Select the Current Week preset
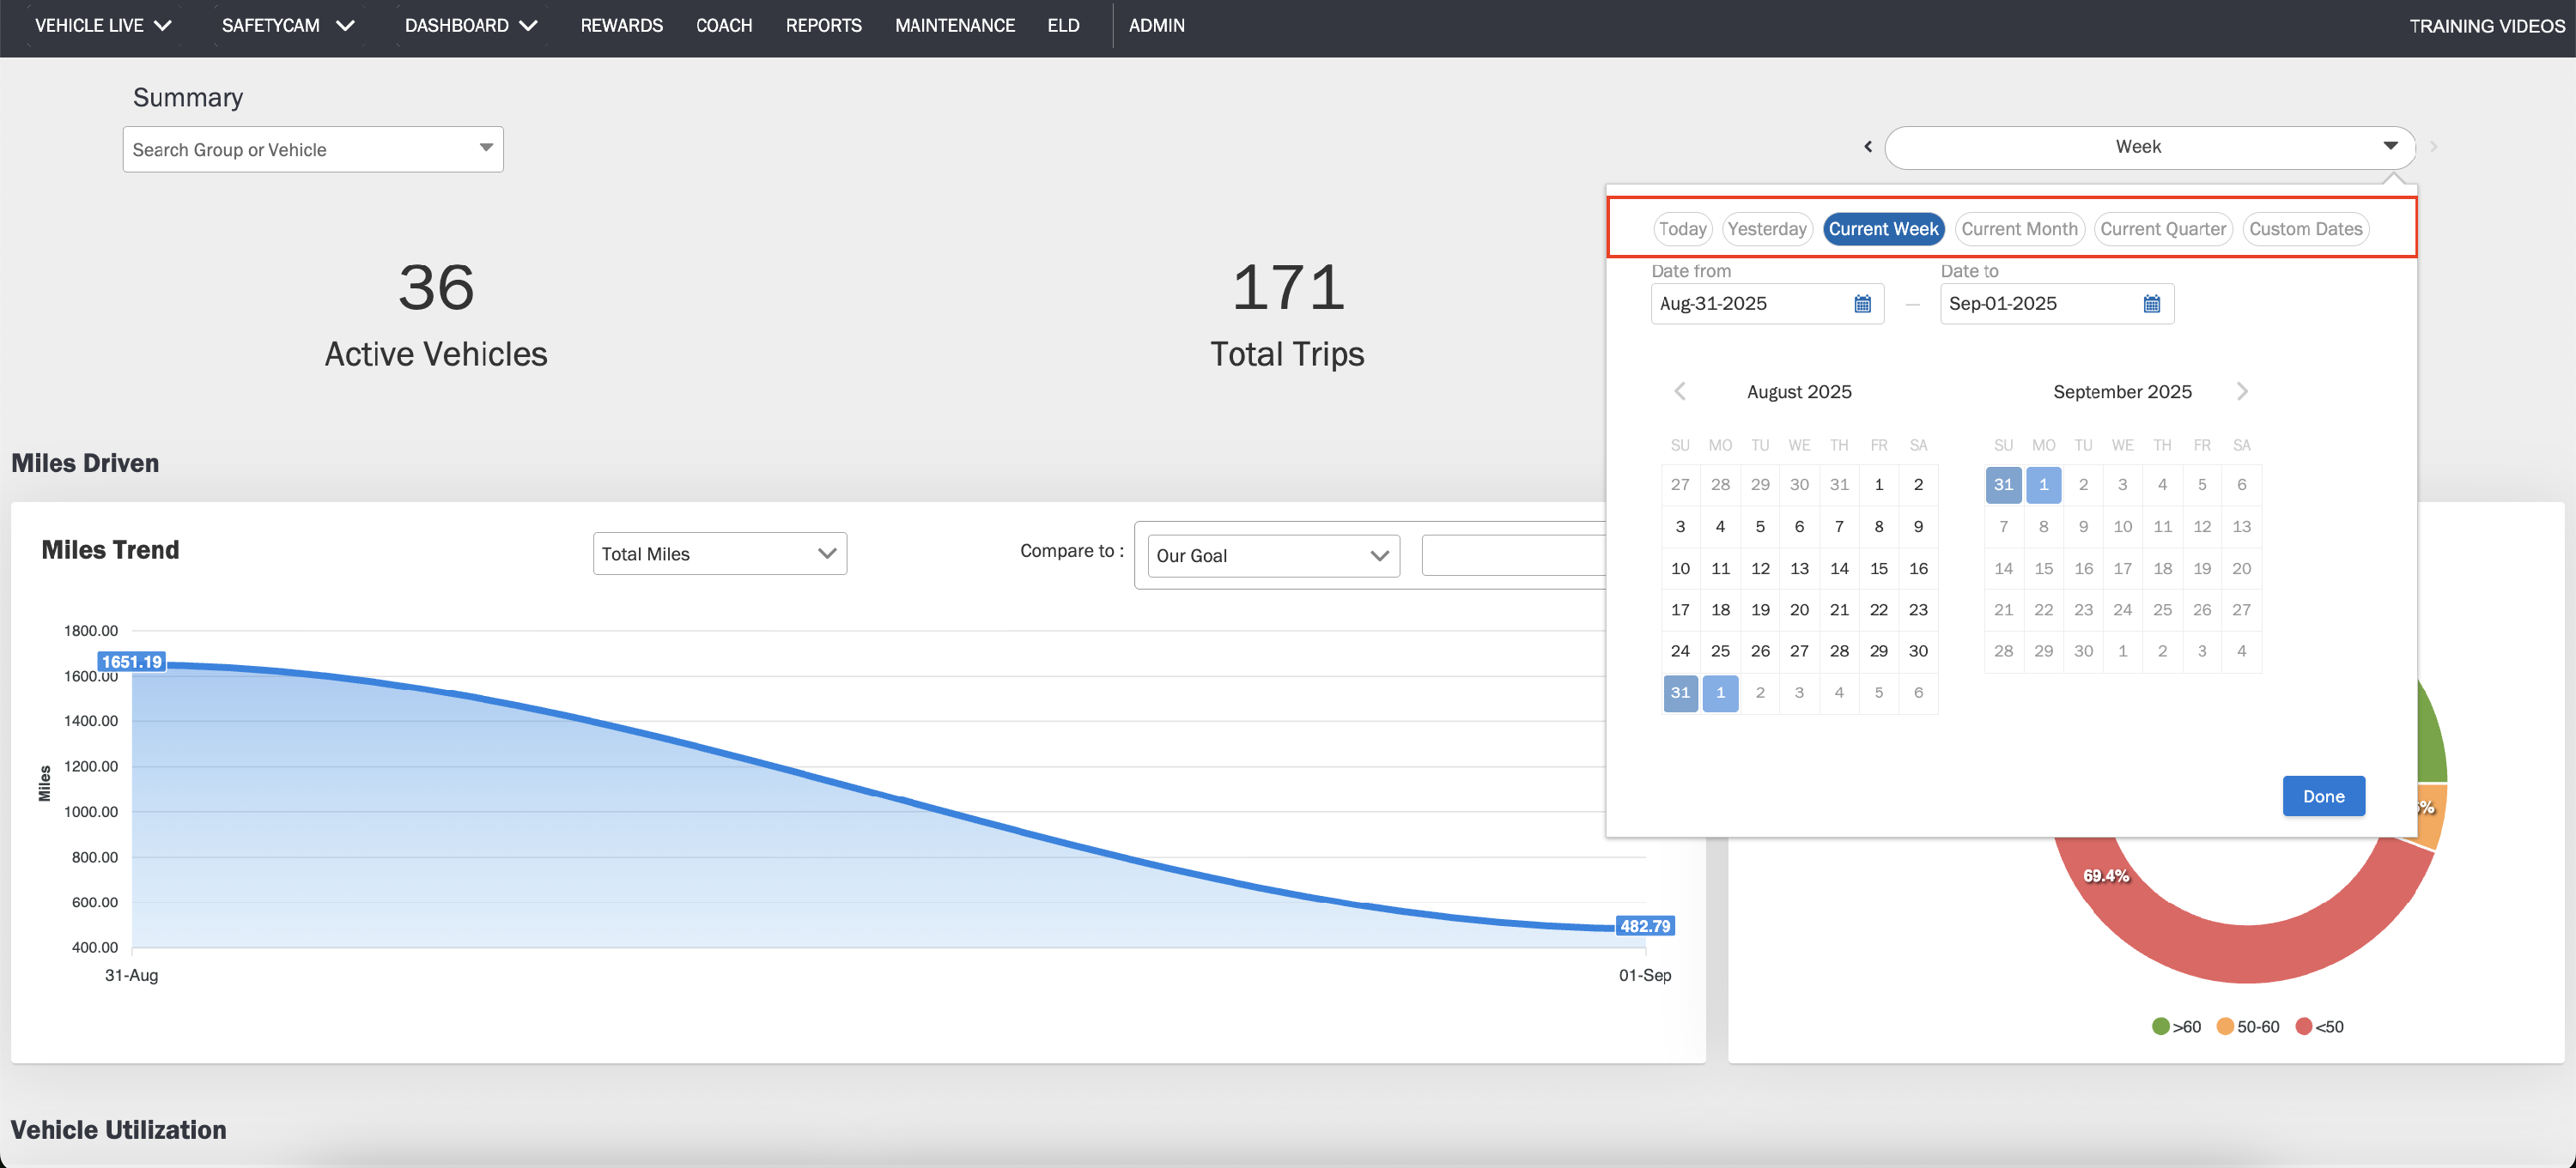The image size is (2576, 1168). [x=1883, y=229]
